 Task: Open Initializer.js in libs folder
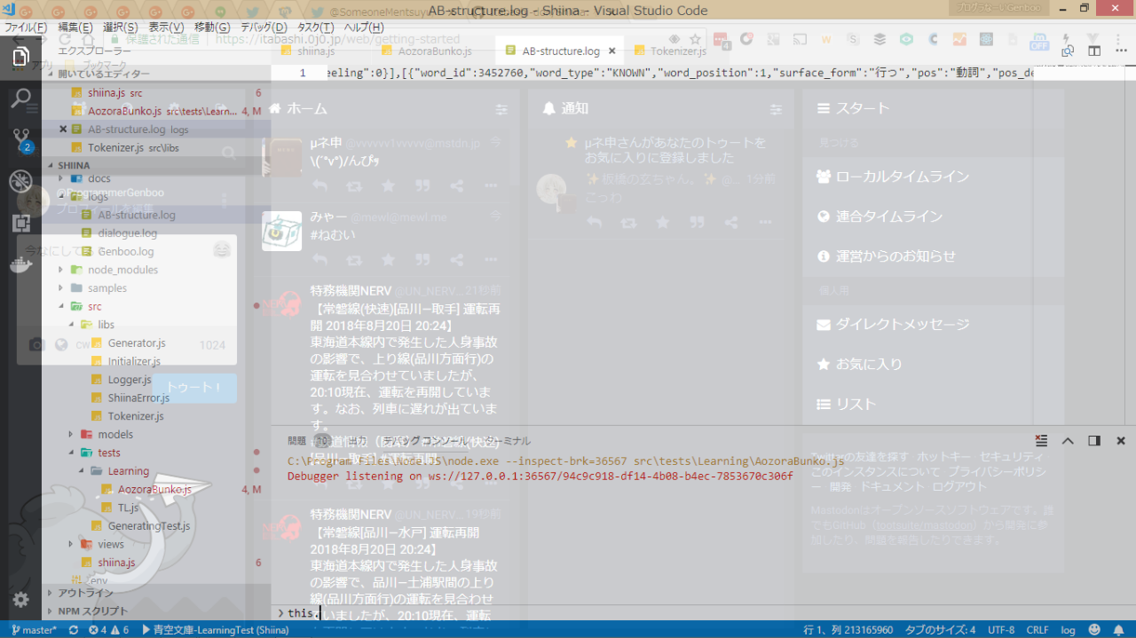coord(134,361)
